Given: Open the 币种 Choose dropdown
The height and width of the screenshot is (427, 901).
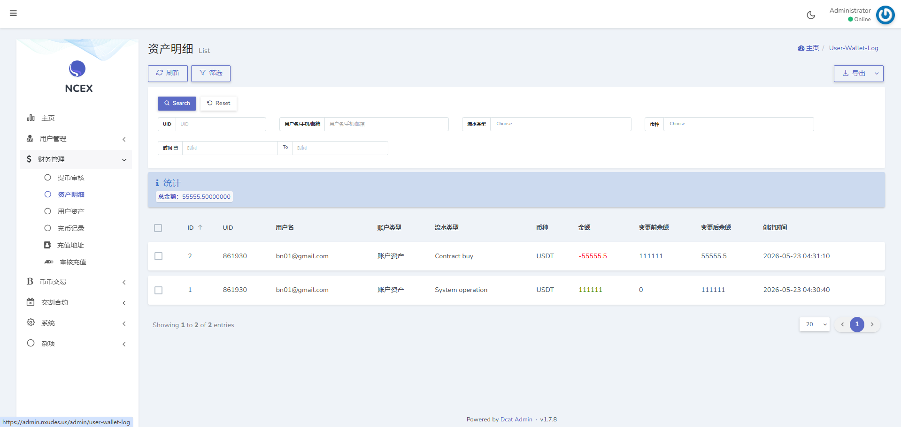Looking at the screenshot, I should tap(739, 124).
